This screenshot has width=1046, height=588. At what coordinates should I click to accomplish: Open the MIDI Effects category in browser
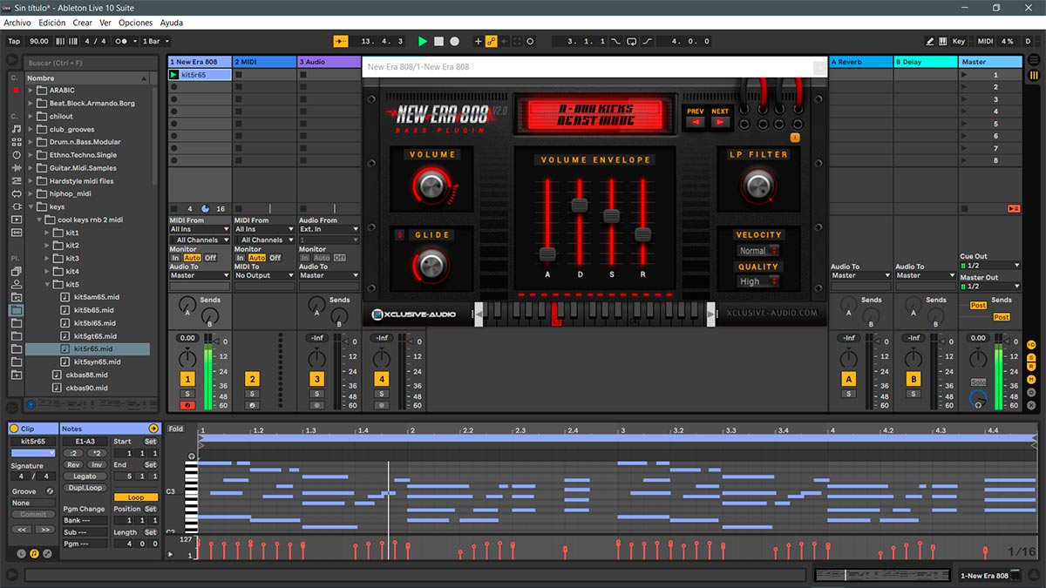[17, 180]
